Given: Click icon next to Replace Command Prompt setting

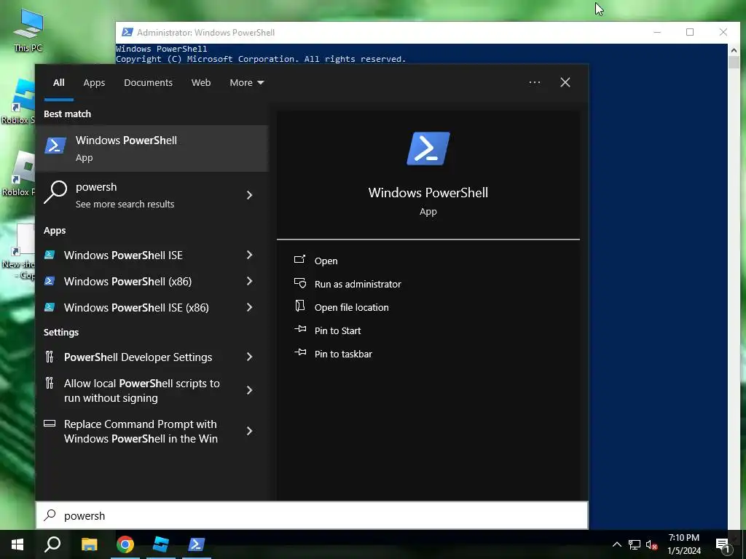Looking at the screenshot, I should tap(50, 423).
